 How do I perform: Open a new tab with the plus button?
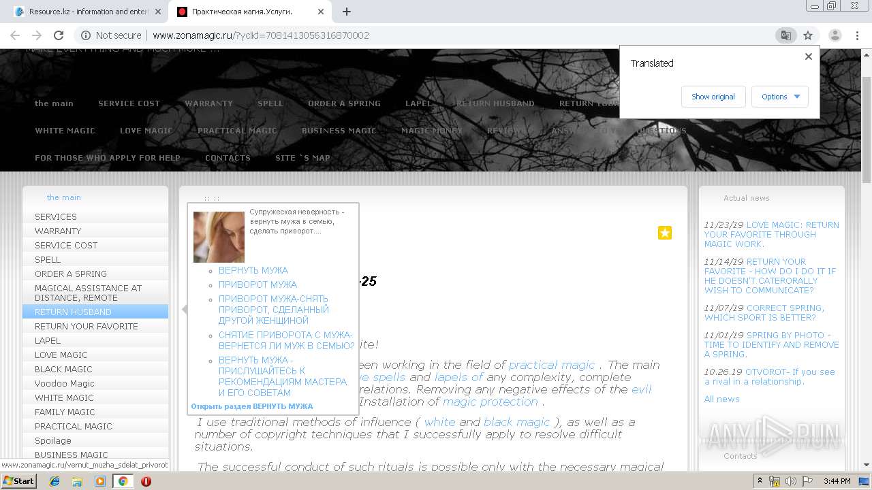[x=347, y=12]
